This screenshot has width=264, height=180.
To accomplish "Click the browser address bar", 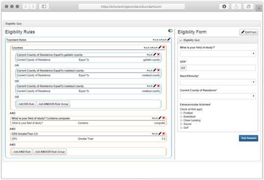I will click(x=132, y=6).
